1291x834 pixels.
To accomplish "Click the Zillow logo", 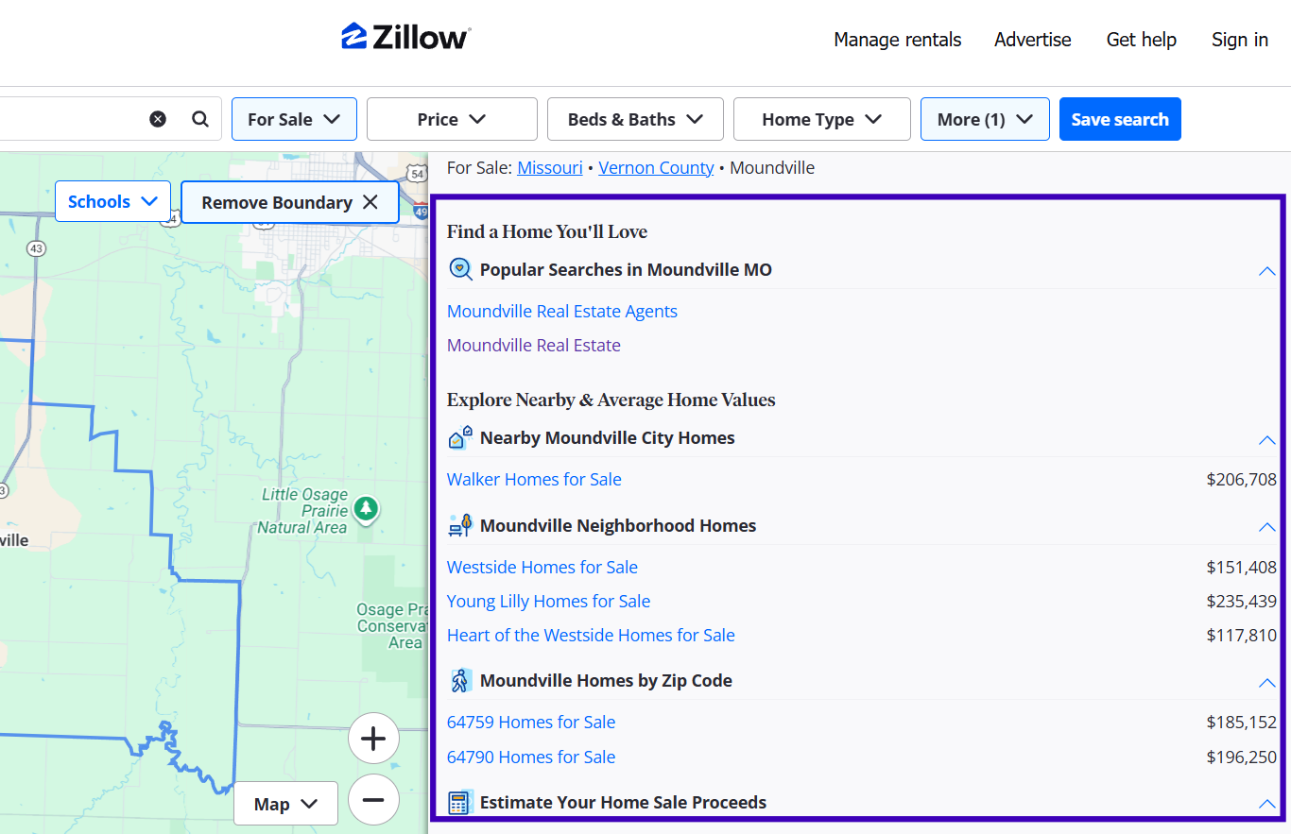I will [405, 35].
